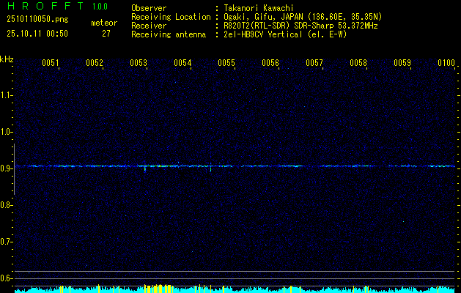Click the 0.9 kHz axis label
Viewport: 461px width, 293px height.
coord(6,168)
